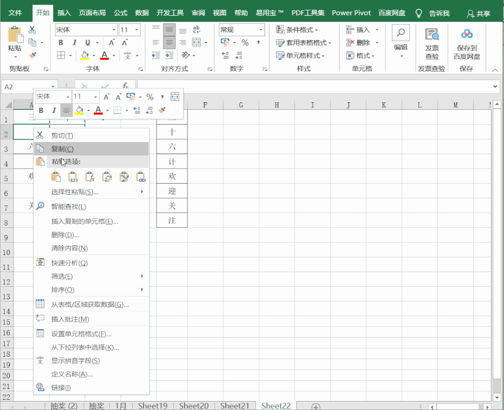Increase font size in ribbon font group

point(112,42)
